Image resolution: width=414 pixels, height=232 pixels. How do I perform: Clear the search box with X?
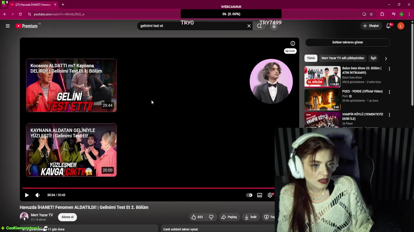coord(249,26)
